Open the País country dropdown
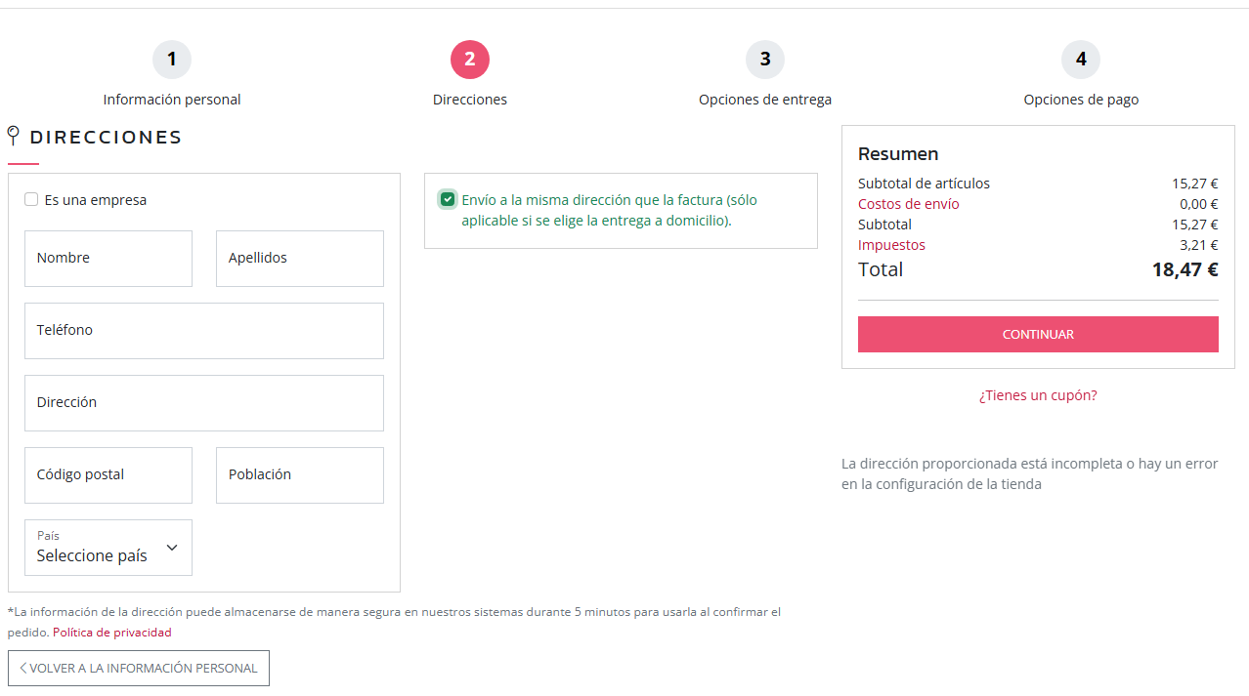Image resolution: width=1249 pixels, height=696 pixels. coord(108,548)
